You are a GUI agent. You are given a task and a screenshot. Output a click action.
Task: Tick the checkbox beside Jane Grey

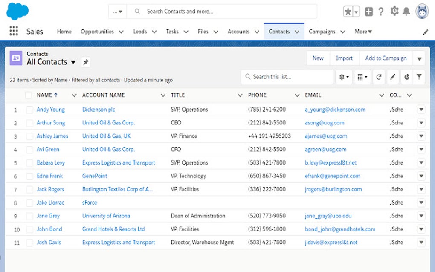[29, 216]
